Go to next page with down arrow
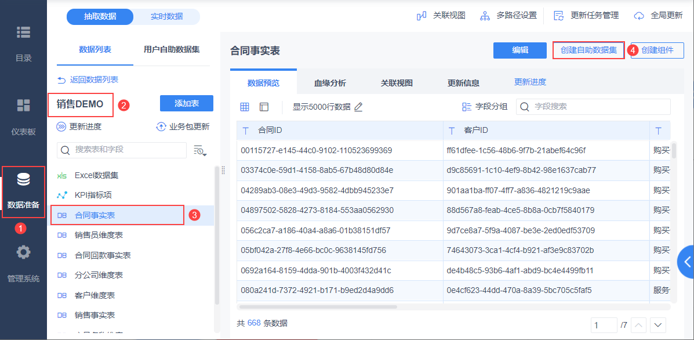Image resolution: width=694 pixels, height=340 pixels. (x=658, y=325)
